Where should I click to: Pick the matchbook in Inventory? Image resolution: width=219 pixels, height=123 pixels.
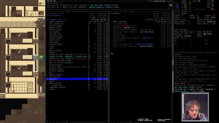point(142,28)
